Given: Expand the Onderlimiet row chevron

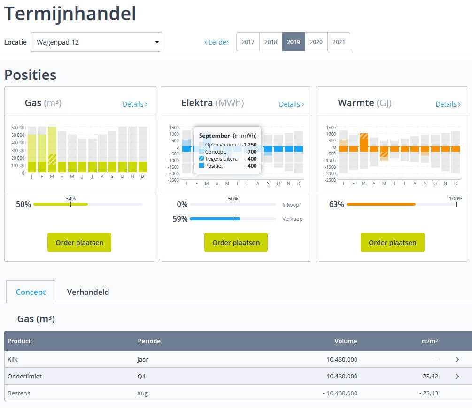Looking at the screenshot, I should coord(457,377).
